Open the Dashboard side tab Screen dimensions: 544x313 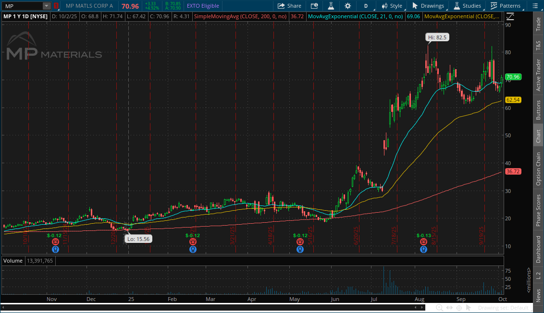tap(538, 249)
